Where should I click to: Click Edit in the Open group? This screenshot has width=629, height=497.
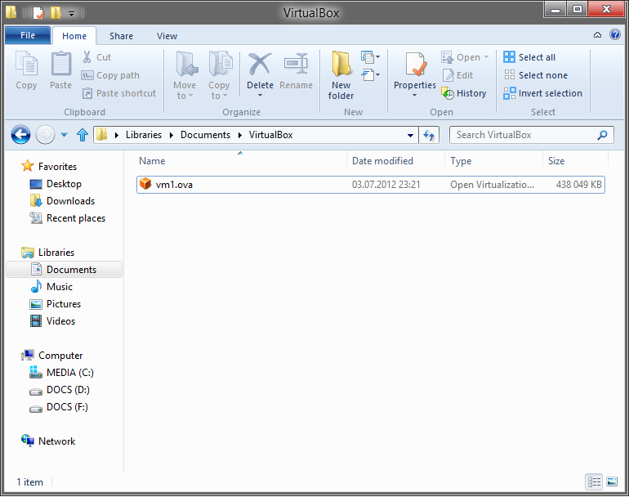click(x=457, y=75)
